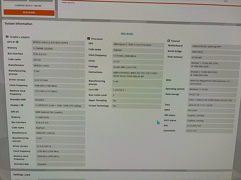The height and width of the screenshot is (180, 241).
Task: Select the American Megatrends BIOS value
Action: pyautogui.click(x=214, y=82)
